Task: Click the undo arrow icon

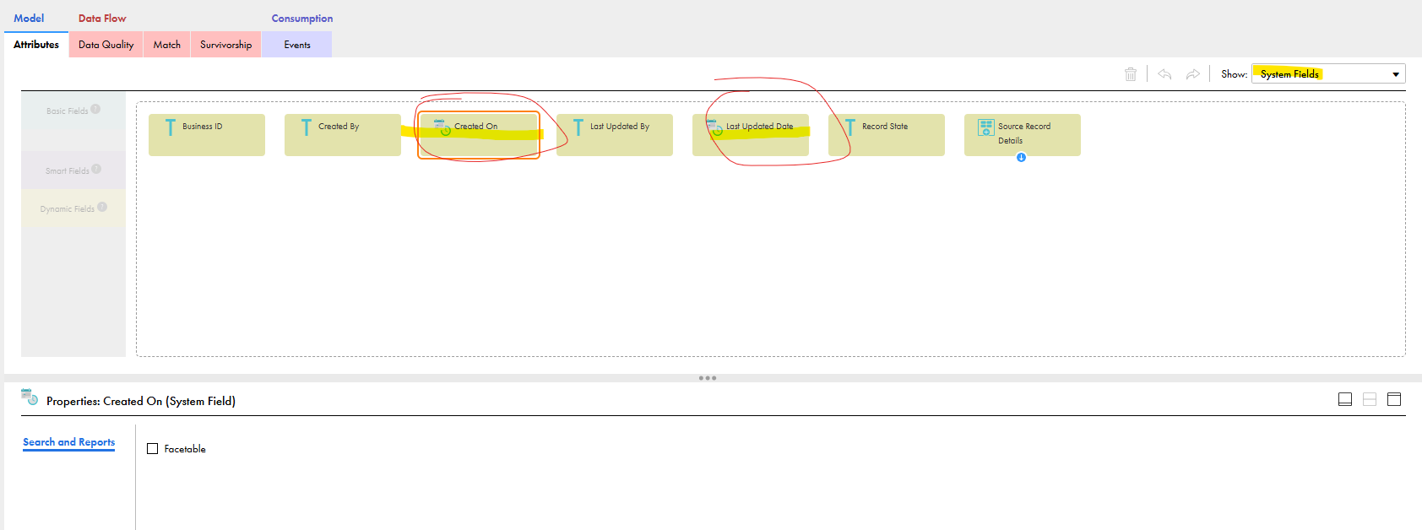Action: 1164,74
